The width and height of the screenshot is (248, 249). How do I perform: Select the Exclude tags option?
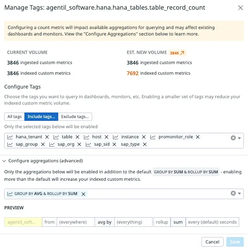pos(75,117)
